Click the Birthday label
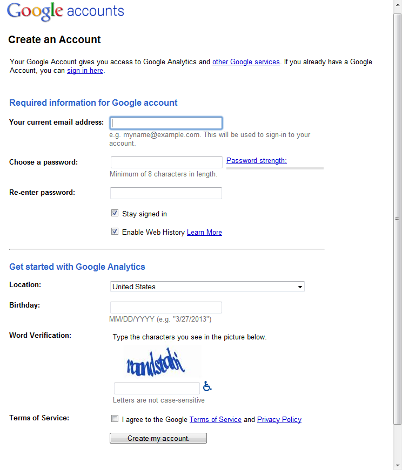This screenshot has height=470, width=402. 25,305
